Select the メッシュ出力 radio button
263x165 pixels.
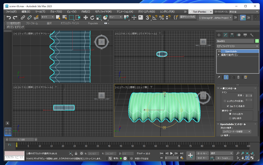click(x=230, y=114)
